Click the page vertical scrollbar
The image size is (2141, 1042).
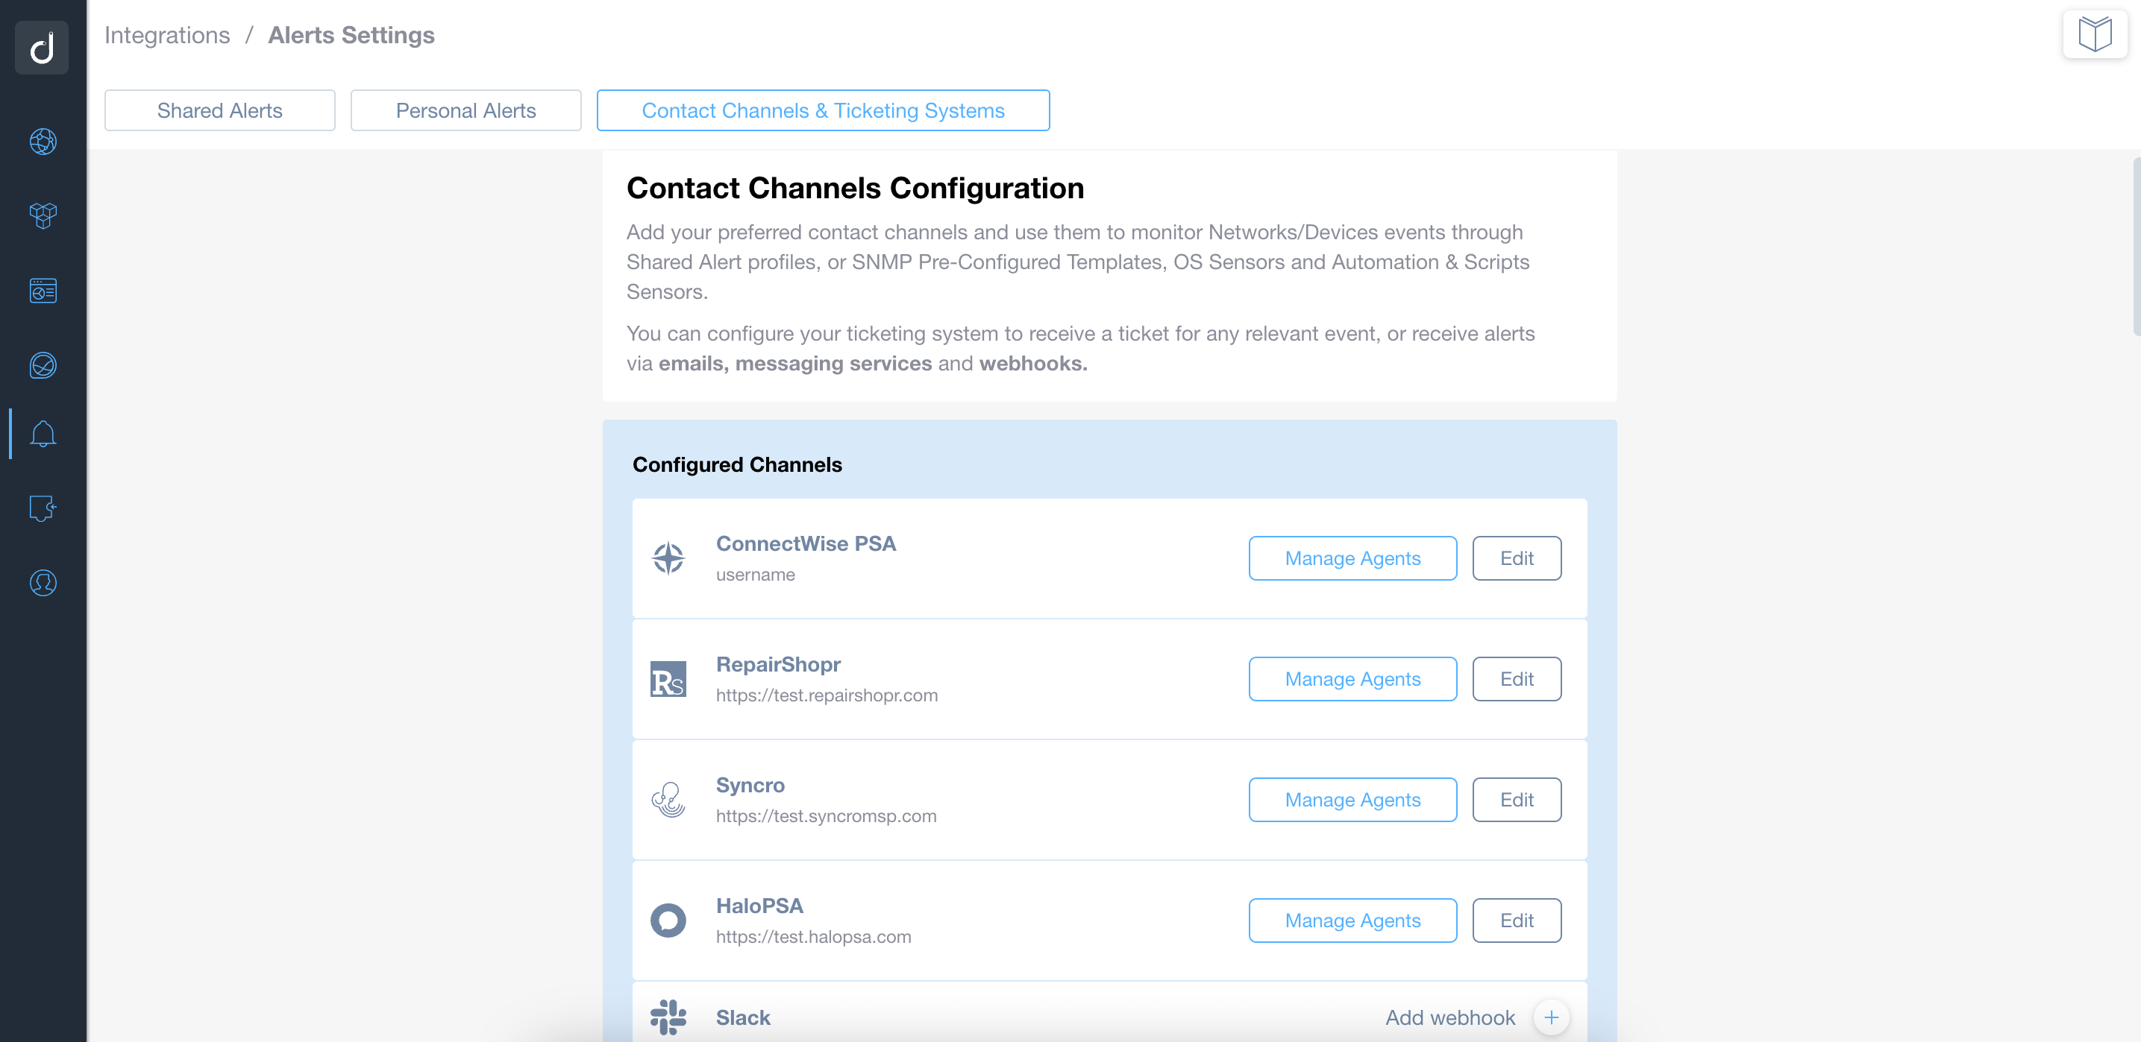(x=2136, y=247)
